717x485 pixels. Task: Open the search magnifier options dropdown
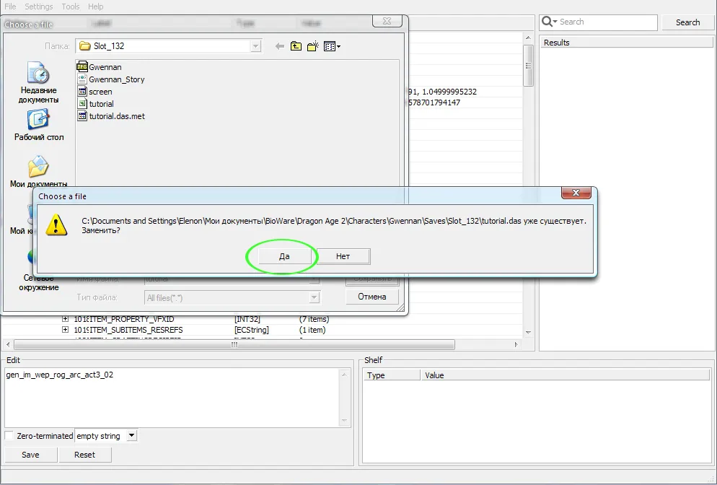pyautogui.click(x=549, y=22)
